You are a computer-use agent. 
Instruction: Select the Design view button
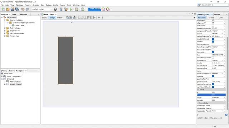(x=52, y=18)
